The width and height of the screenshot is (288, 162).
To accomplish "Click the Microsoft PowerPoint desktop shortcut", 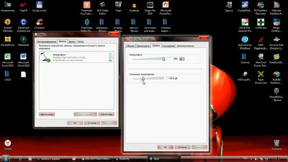I will pos(166,8).
